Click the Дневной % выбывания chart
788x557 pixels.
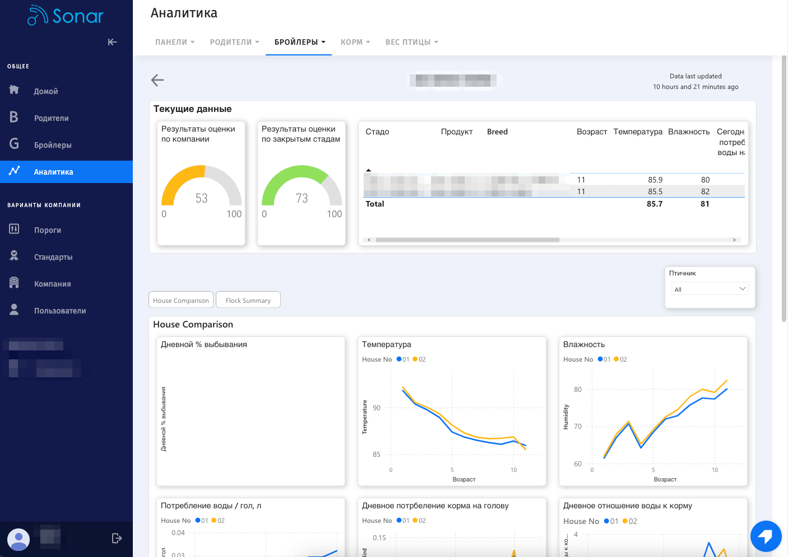(x=251, y=411)
